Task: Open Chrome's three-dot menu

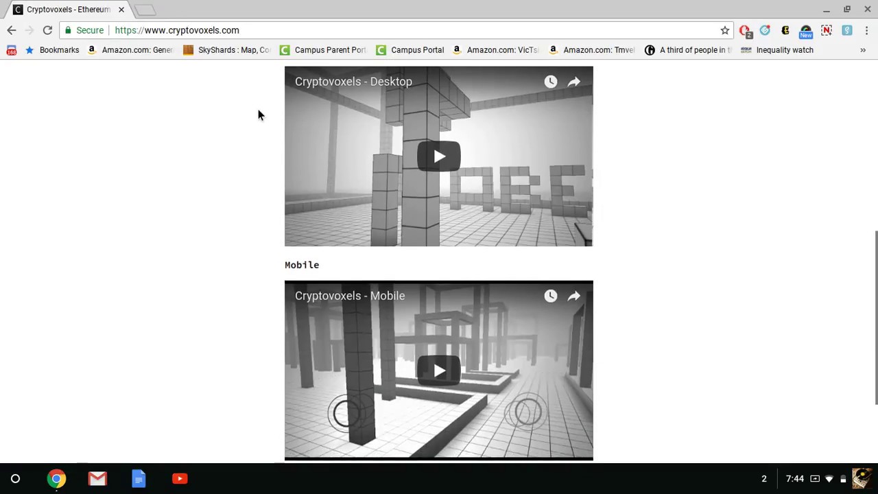Action: pyautogui.click(x=867, y=30)
